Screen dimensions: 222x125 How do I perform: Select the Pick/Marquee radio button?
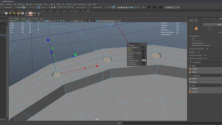click(x=190, y=36)
